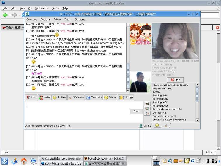
Task: Click the orange wallet tray icon
Action: [176, 161]
